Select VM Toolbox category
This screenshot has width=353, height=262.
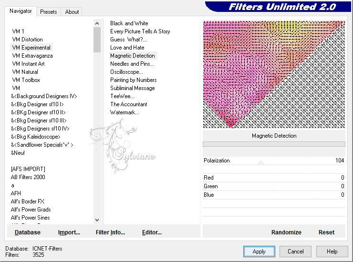coord(26,80)
